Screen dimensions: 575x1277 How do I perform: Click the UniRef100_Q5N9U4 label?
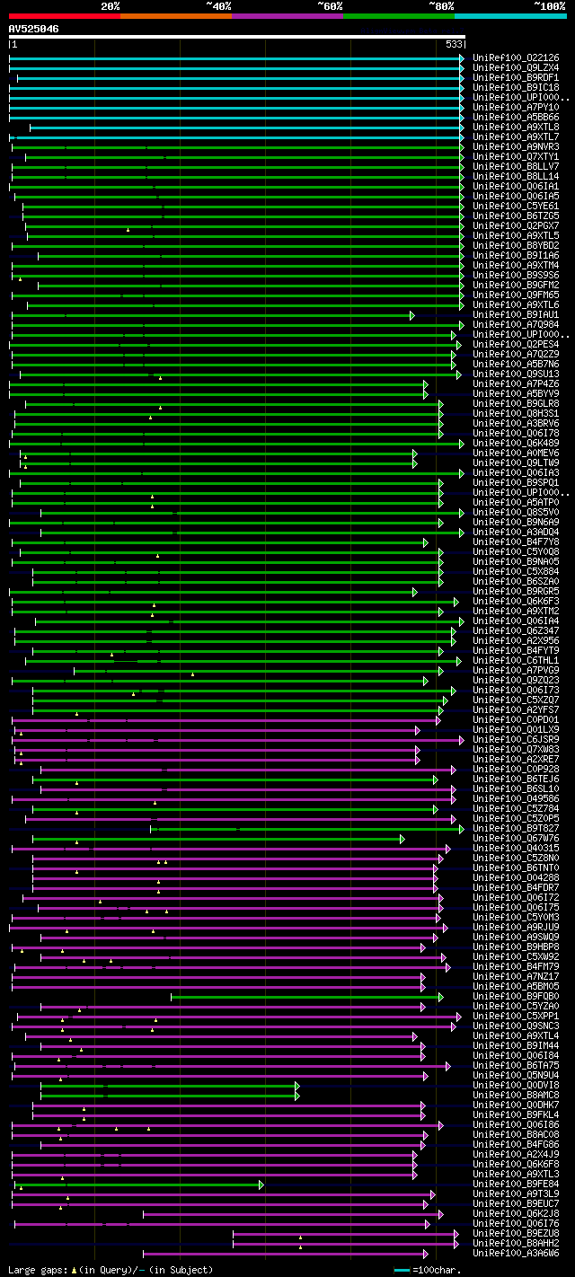[516, 1075]
